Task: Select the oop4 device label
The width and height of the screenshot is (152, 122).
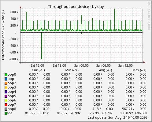Action: [x=12, y=92]
